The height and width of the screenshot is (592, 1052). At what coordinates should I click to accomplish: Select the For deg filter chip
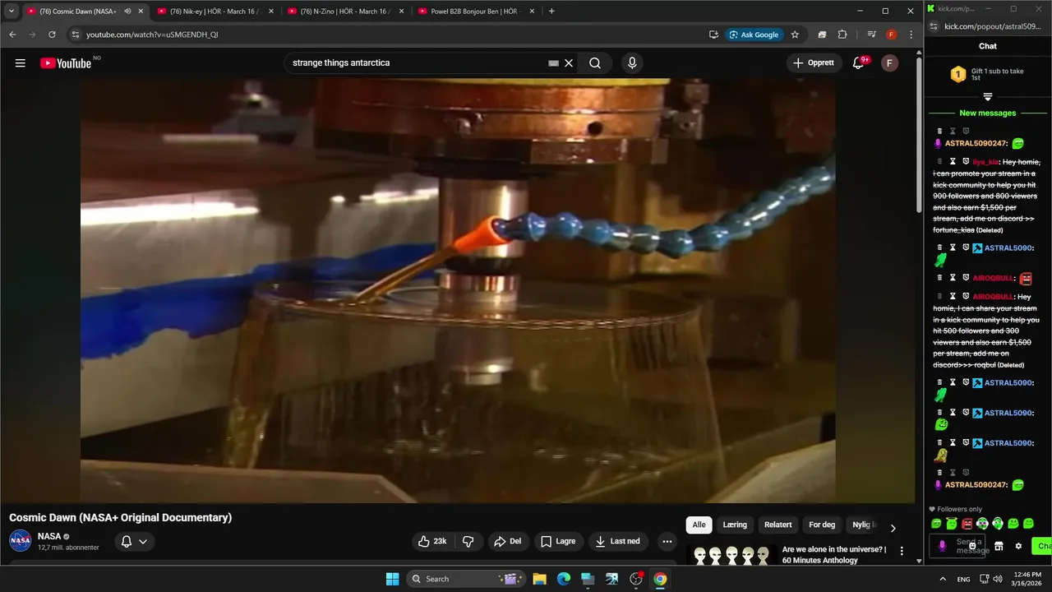point(822,525)
